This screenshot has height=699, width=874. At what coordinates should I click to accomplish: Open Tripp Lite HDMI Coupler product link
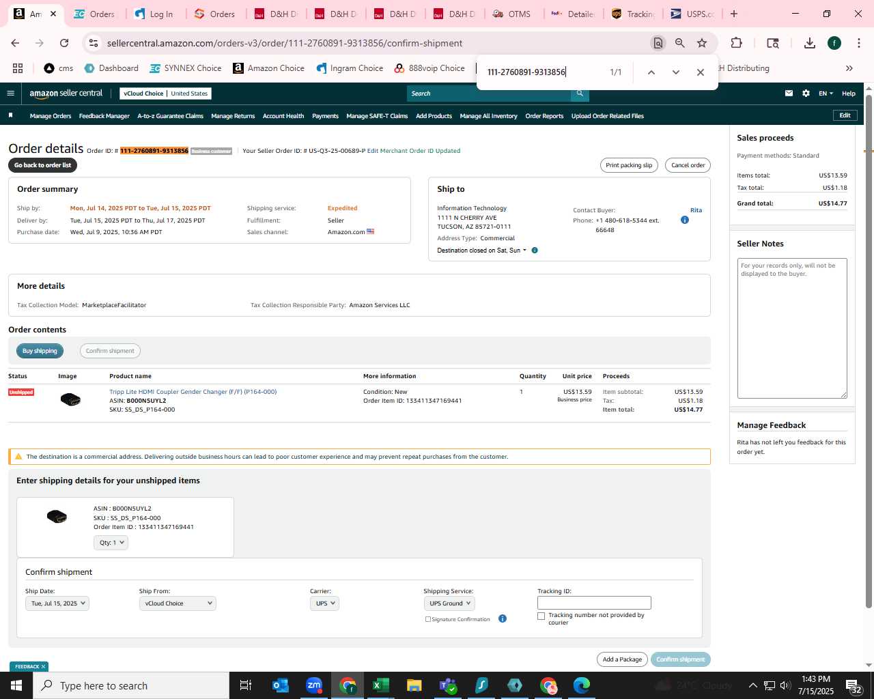[193, 392]
